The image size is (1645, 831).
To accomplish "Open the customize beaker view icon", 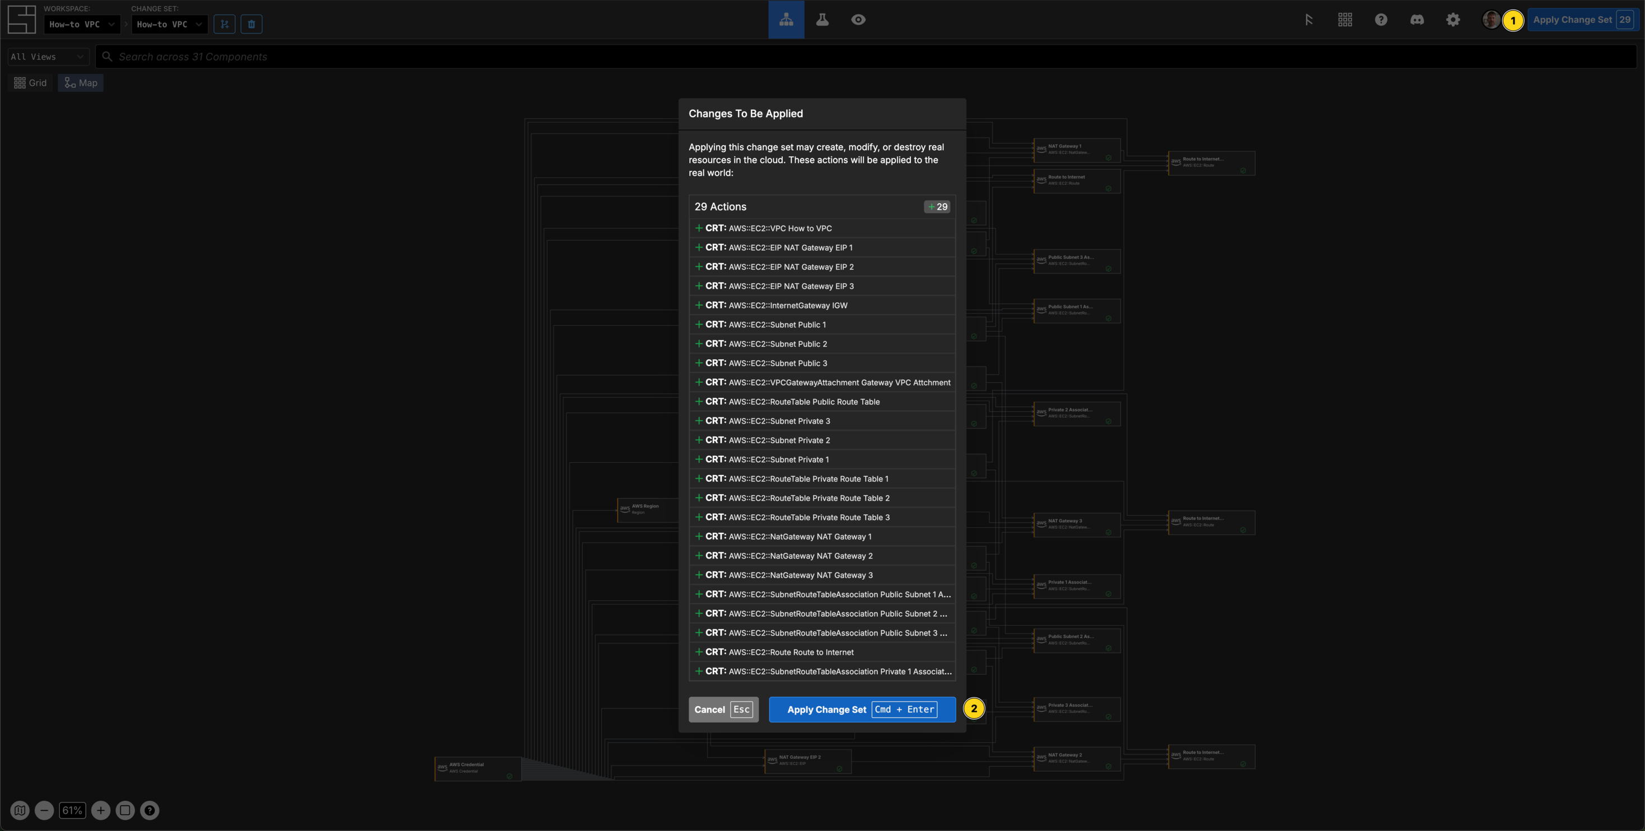I will (x=822, y=20).
